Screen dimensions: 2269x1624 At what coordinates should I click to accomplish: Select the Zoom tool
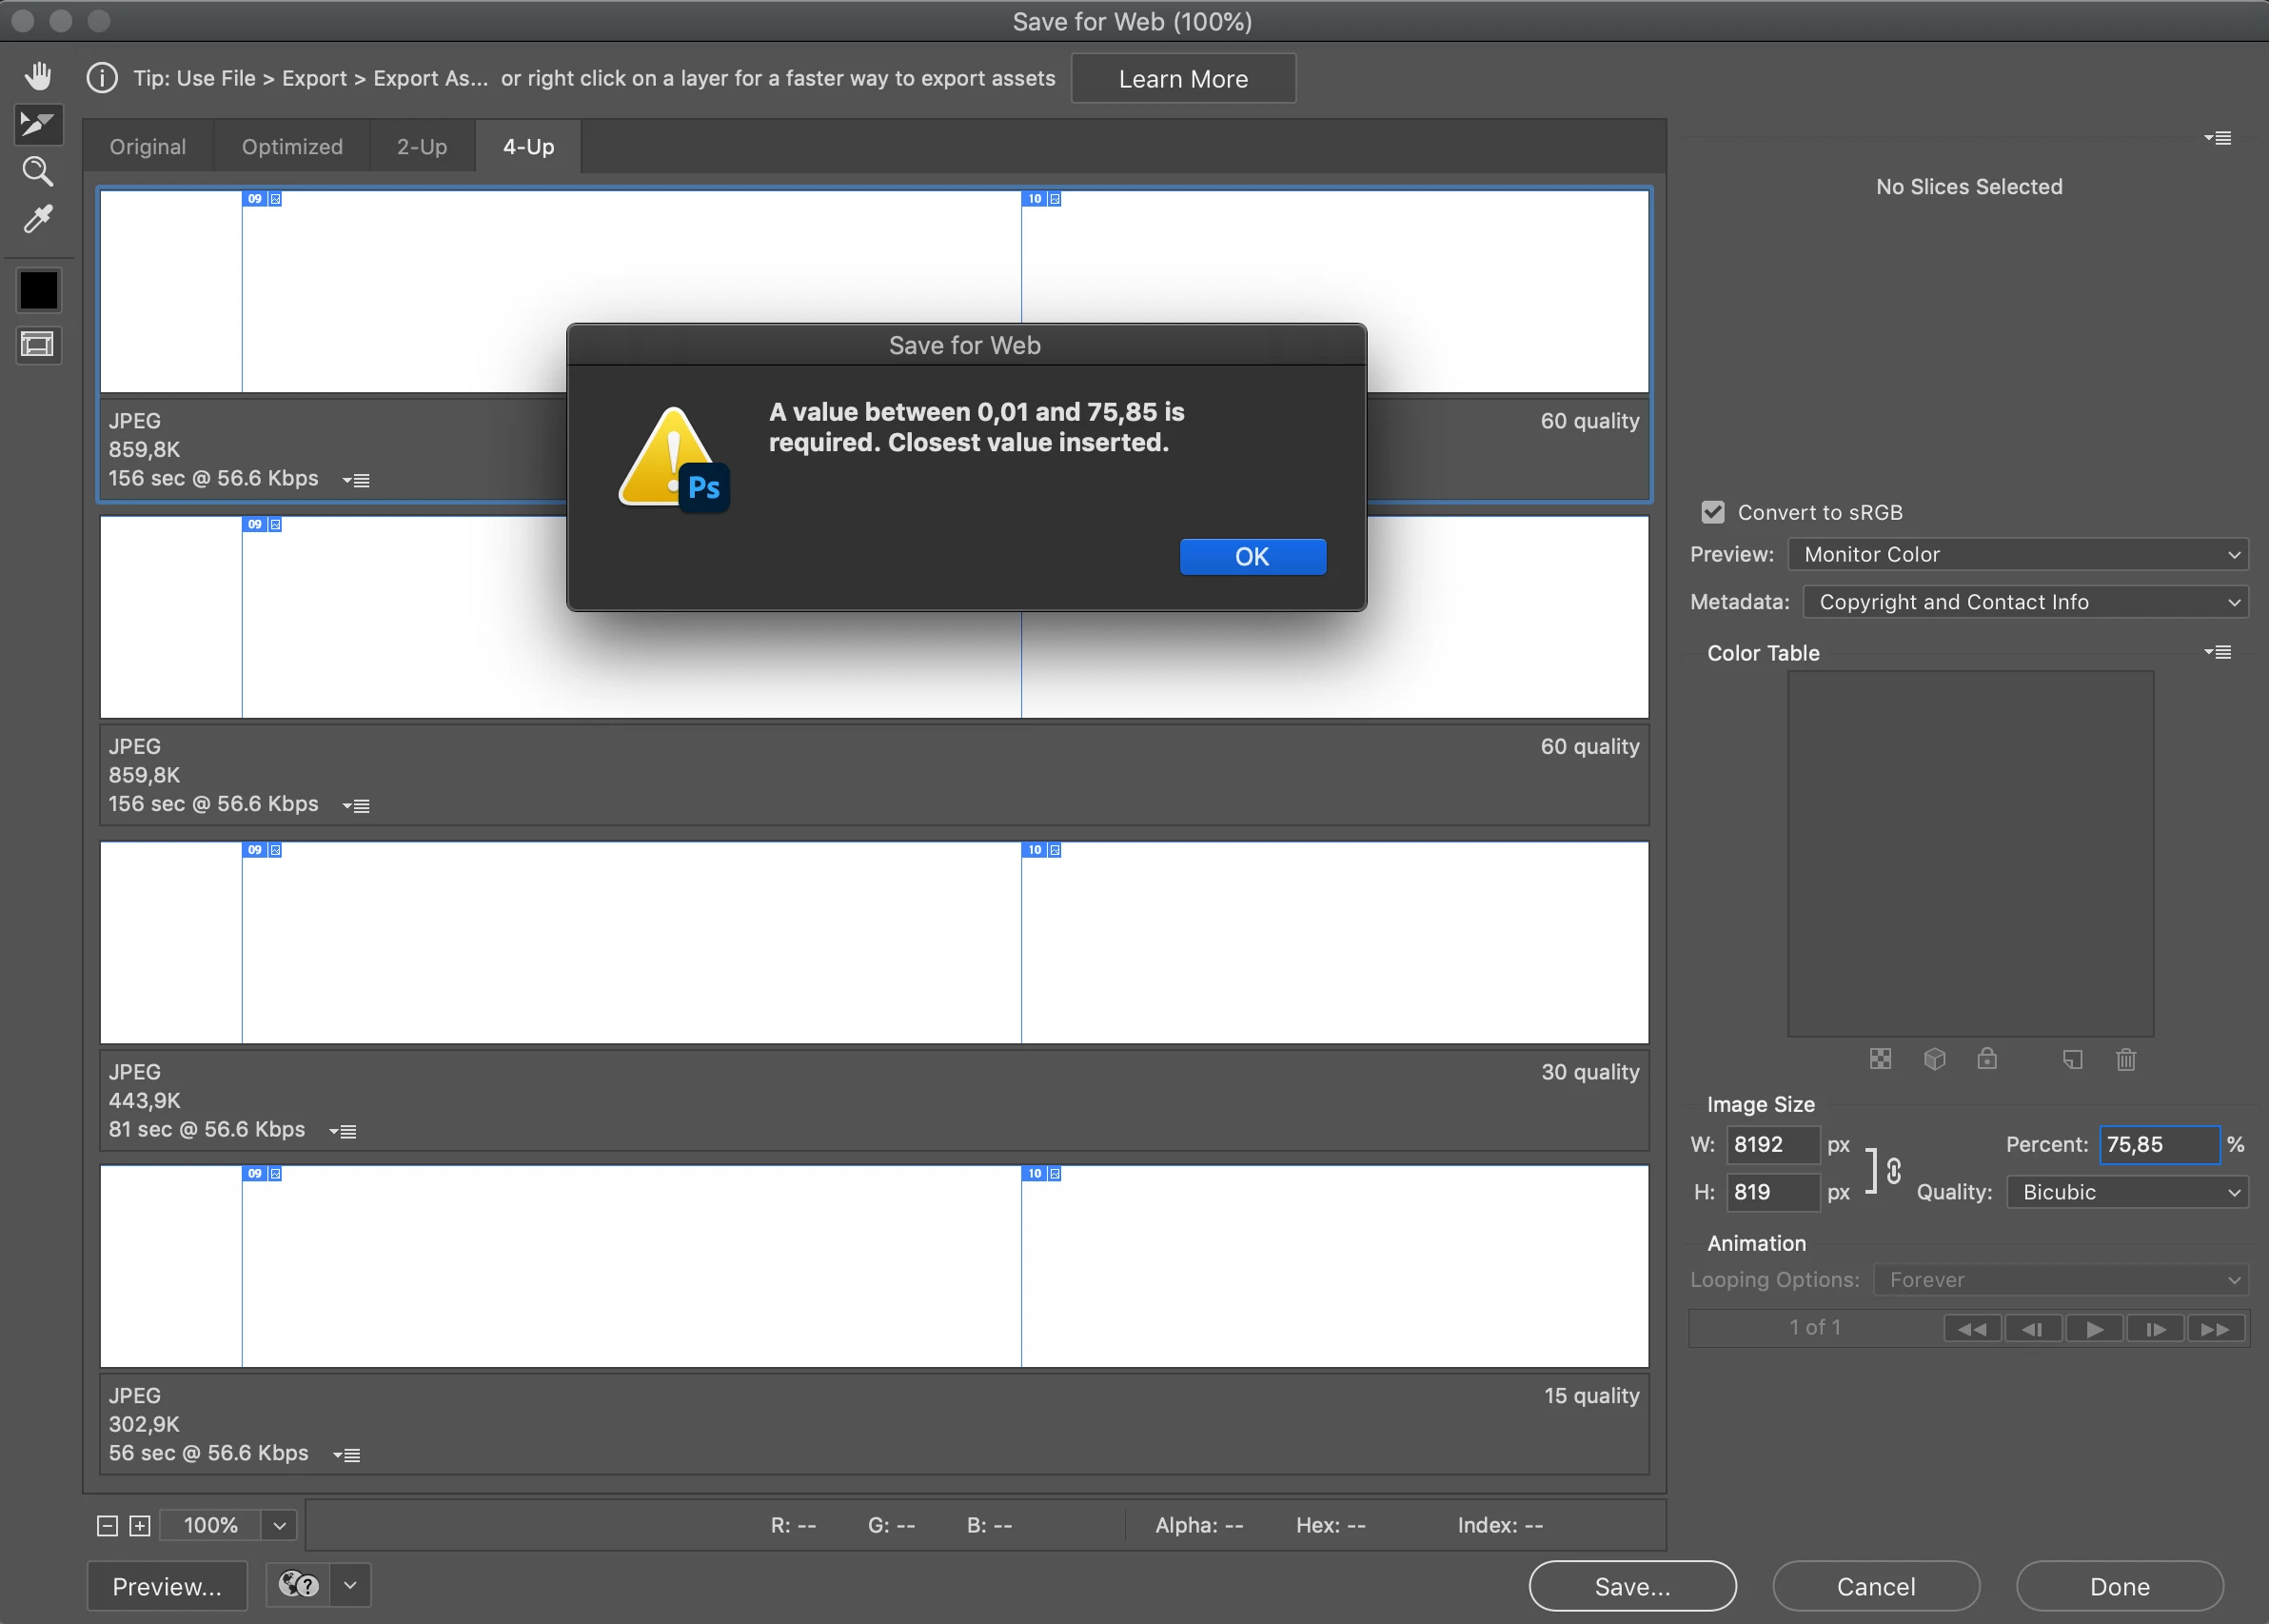pos(38,172)
